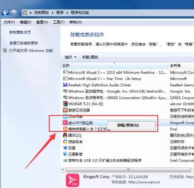Click Intel Corporat publisher cell

[182, 160]
